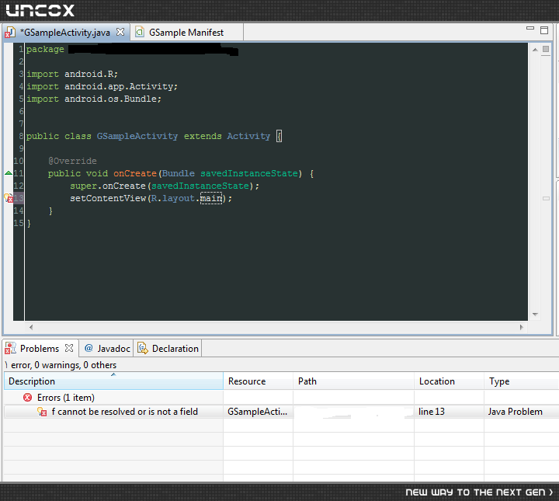Select the 'cannot be resolved or is not a field' error
559x501 pixels.
point(124,412)
